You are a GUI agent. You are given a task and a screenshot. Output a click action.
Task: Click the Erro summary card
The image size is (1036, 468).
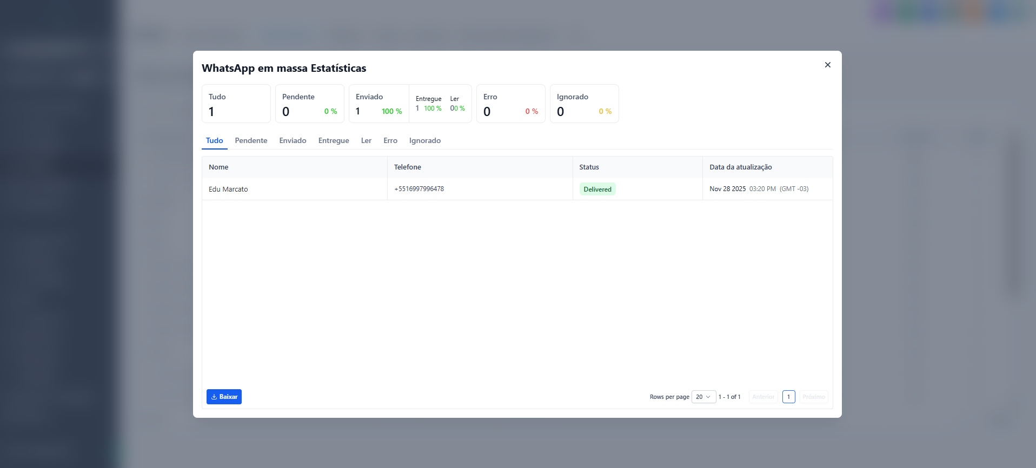click(511, 104)
